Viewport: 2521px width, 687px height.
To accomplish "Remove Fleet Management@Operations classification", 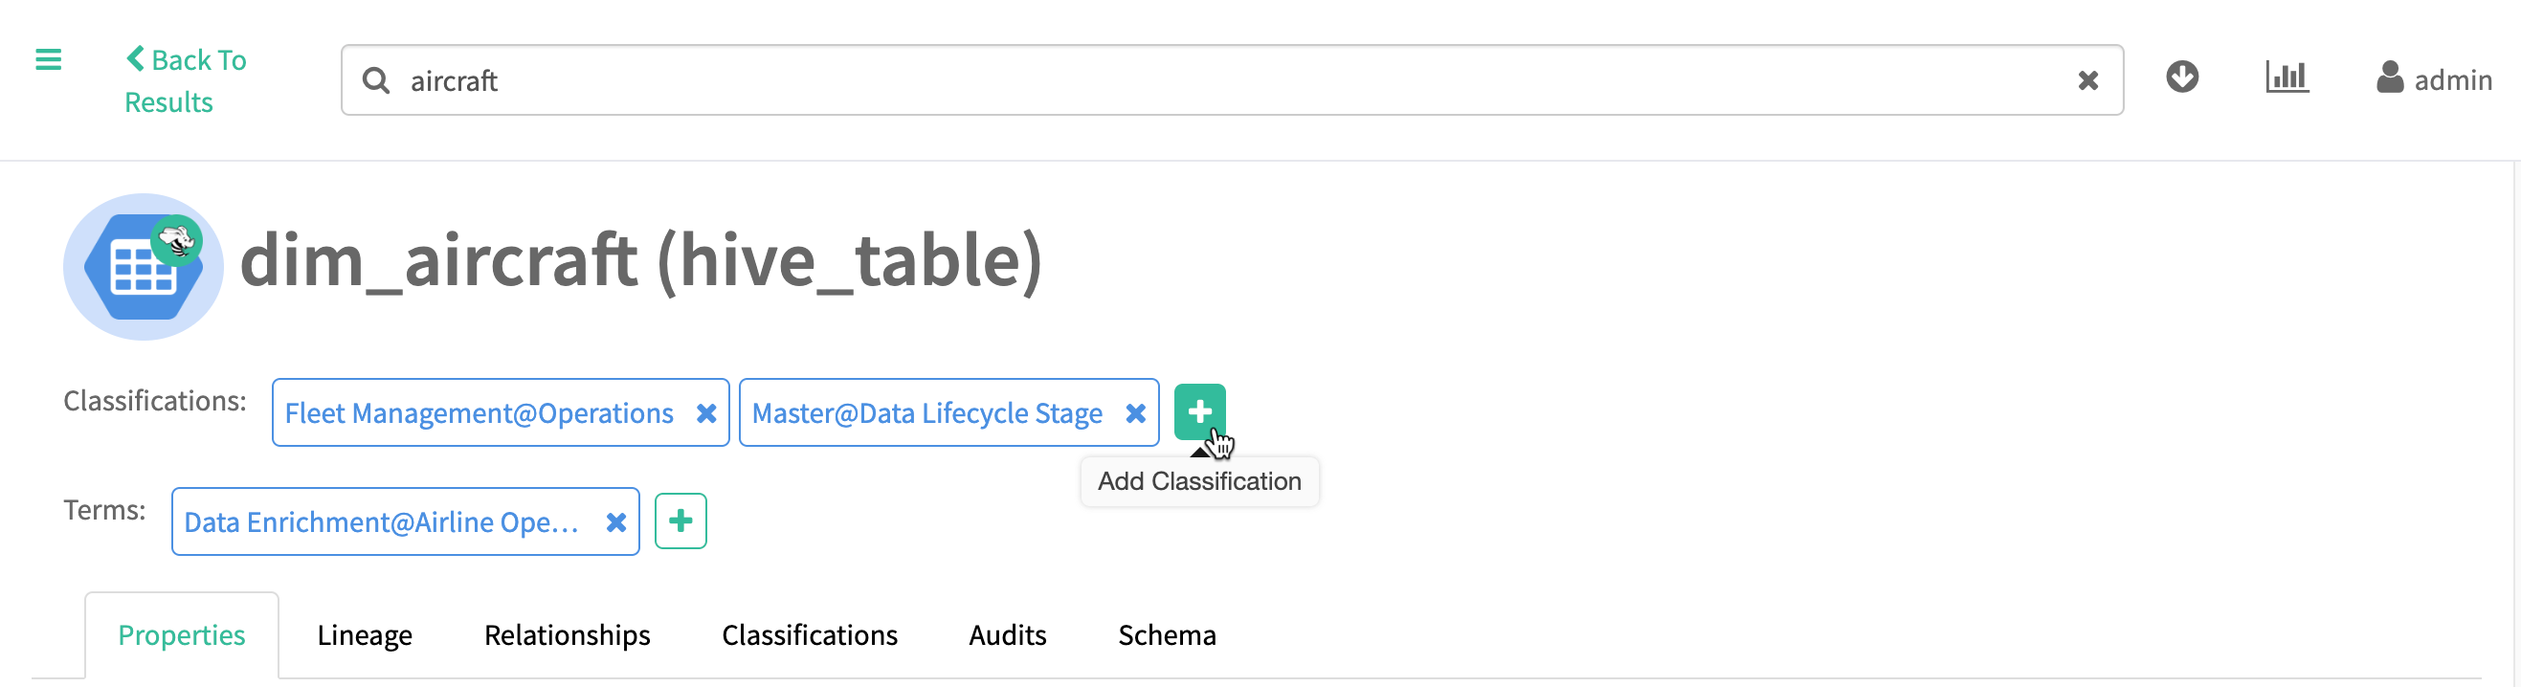I will click(x=705, y=414).
